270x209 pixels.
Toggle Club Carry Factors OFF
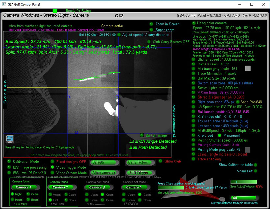148,42
